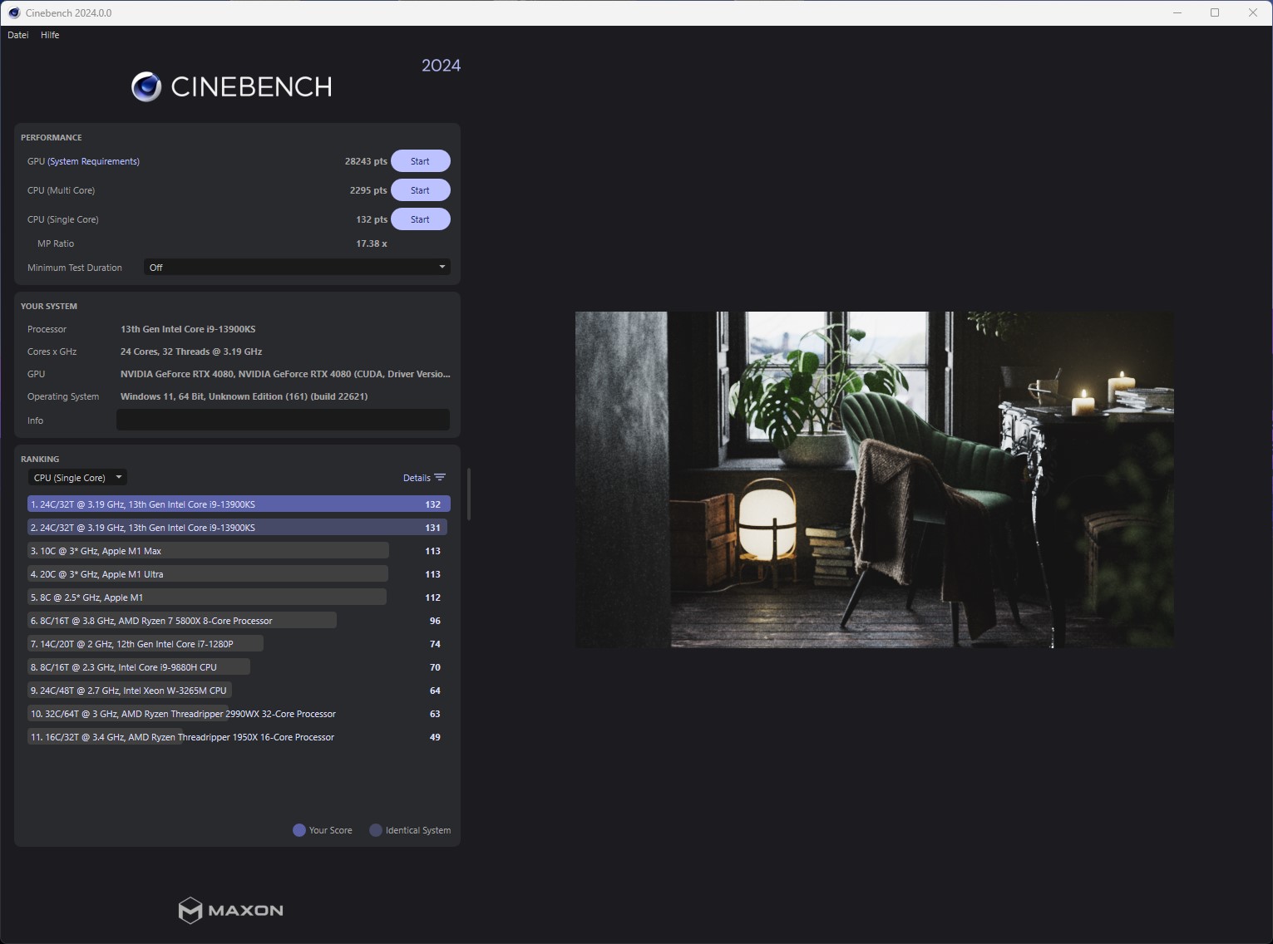Click the Details filter icon
Screen dimensions: 1273x944
(424, 477)
